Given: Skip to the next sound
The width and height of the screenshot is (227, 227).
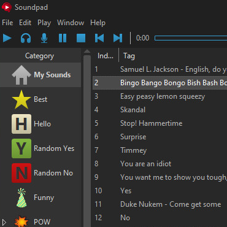Looking at the screenshot, I should pos(118,38).
